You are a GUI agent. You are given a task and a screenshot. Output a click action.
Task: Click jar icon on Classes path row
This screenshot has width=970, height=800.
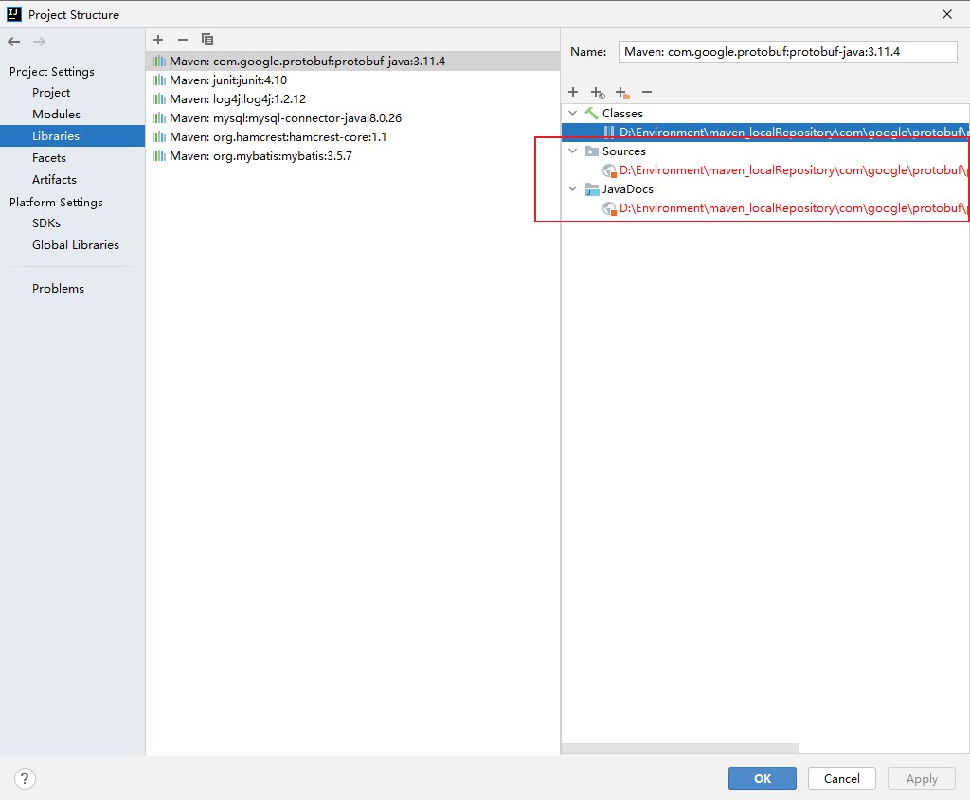(x=609, y=132)
